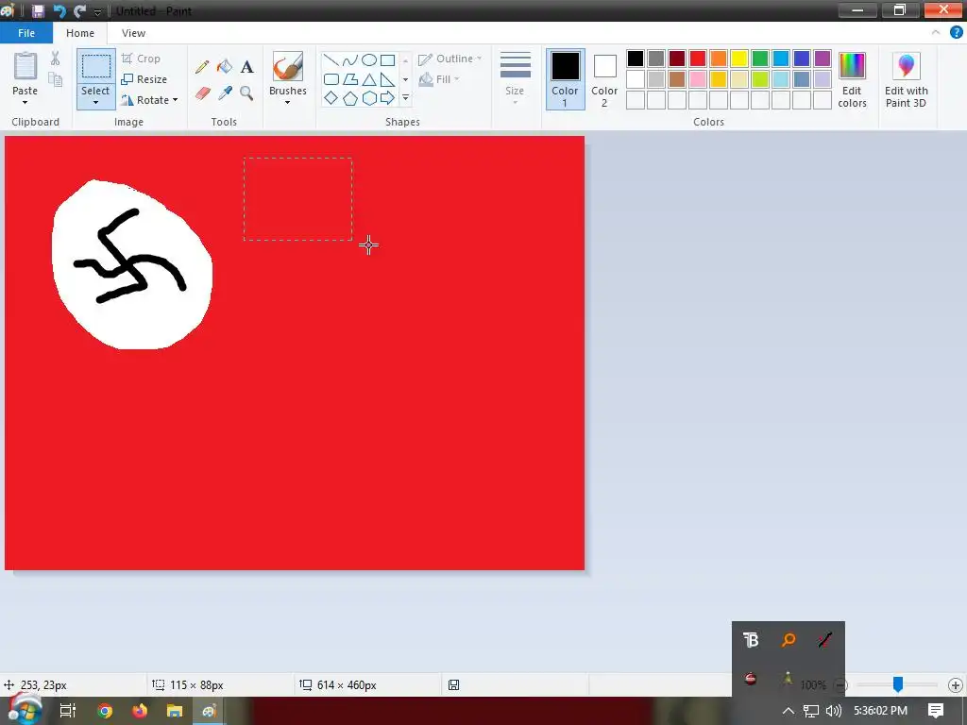
Task: Choose the Polygon shape
Action: click(349, 79)
